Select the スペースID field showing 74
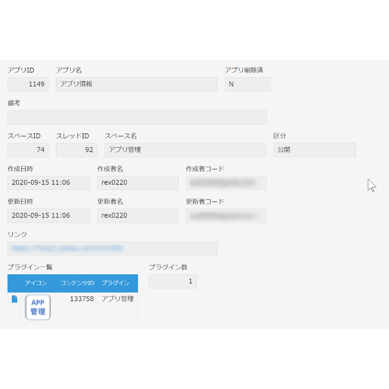The height and width of the screenshot is (389, 389). pos(28,150)
